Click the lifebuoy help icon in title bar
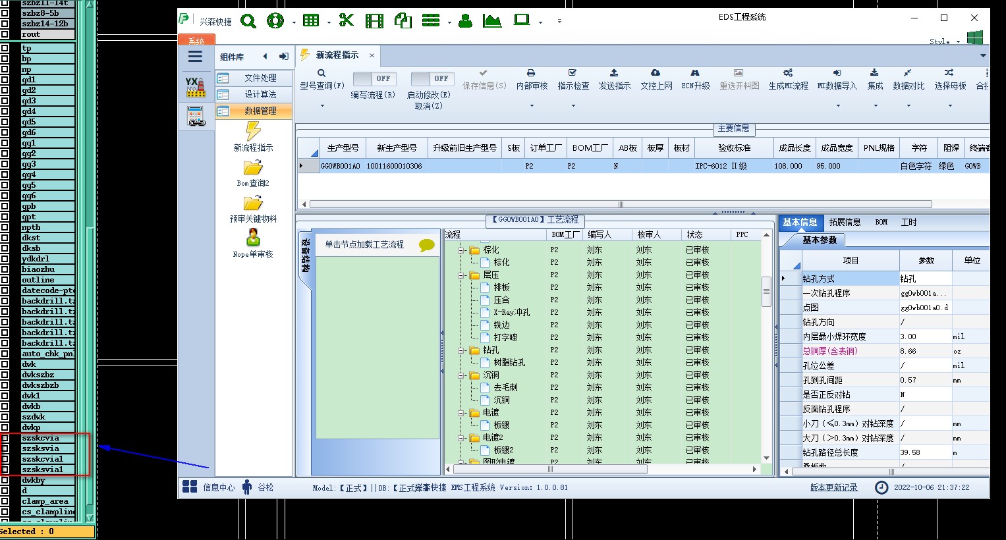The width and height of the screenshot is (1006, 540). (x=275, y=21)
